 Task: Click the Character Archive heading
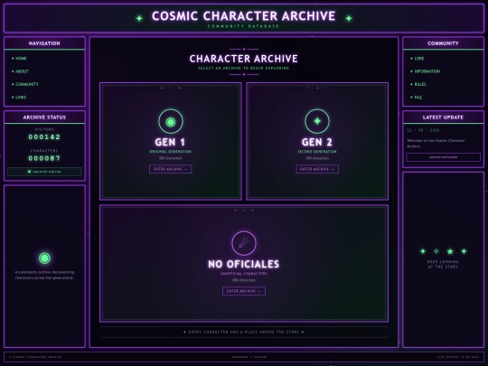pos(244,59)
